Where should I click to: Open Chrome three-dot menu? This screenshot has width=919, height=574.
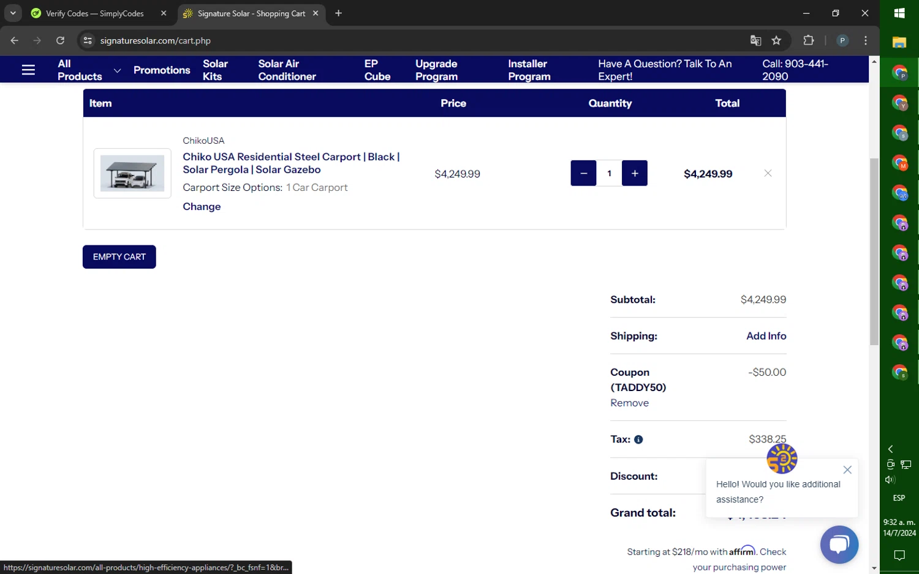(866, 40)
